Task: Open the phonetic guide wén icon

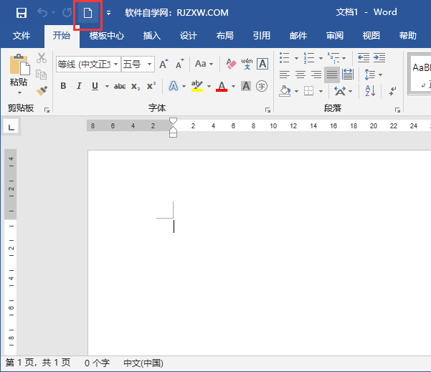Action: click(x=247, y=64)
